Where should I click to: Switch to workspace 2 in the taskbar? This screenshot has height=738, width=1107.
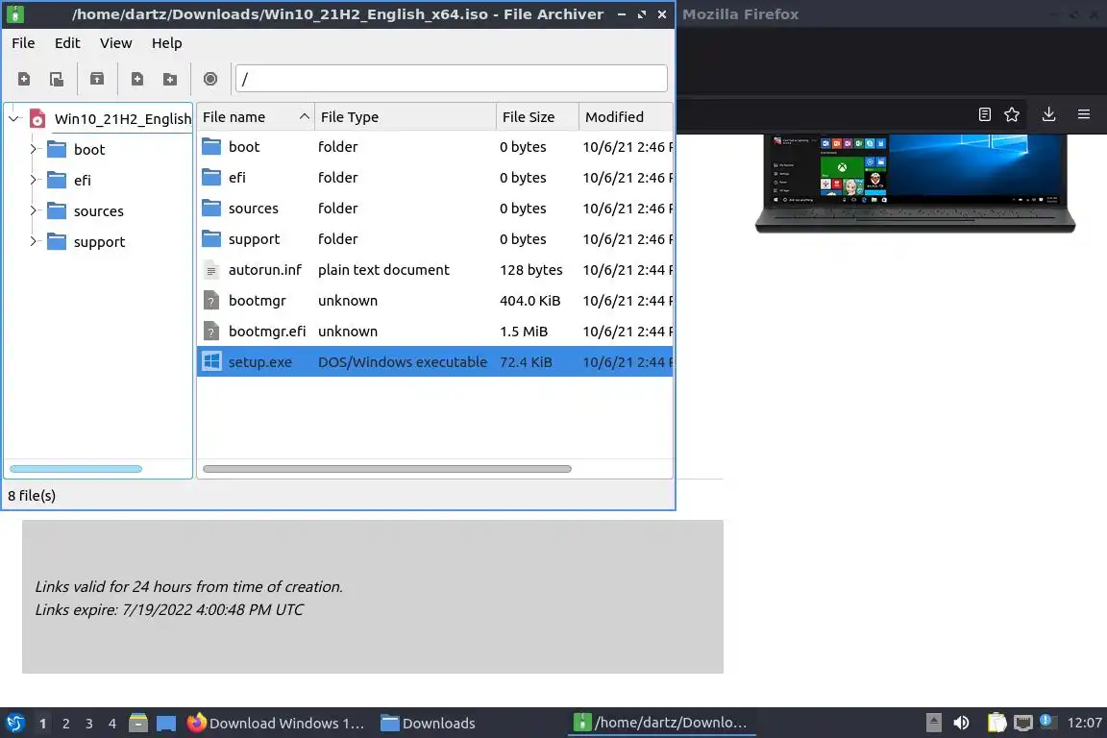click(65, 724)
